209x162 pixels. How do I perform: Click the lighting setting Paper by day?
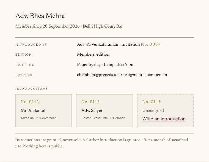tap(89, 65)
